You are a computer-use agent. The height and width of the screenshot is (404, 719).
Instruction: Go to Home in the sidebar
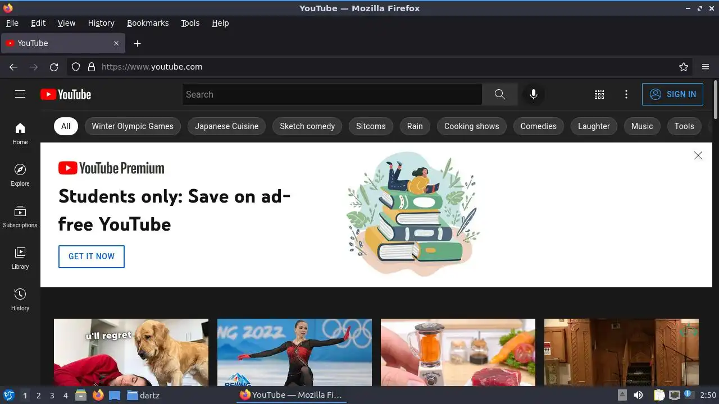[20, 134]
